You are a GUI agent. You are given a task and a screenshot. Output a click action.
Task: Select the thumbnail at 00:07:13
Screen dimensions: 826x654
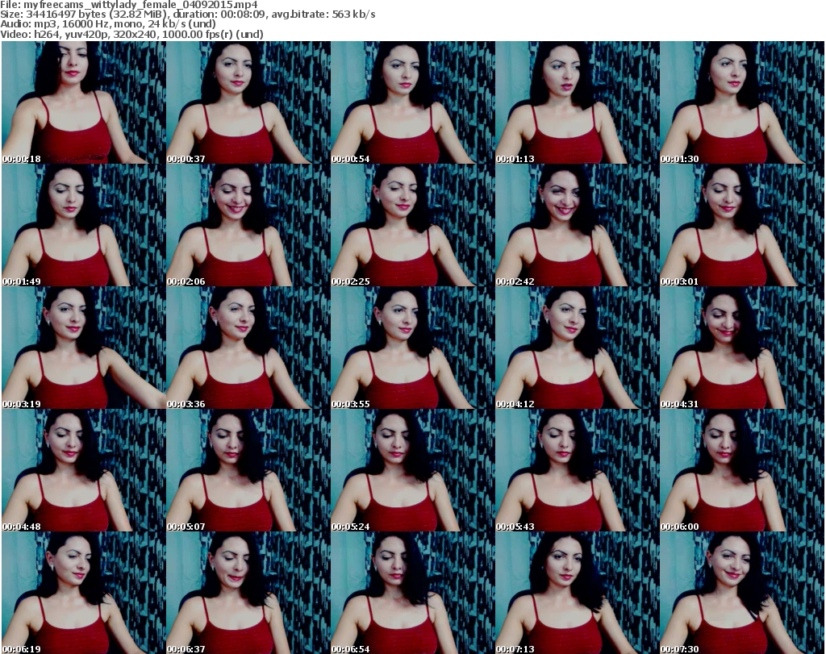577,593
